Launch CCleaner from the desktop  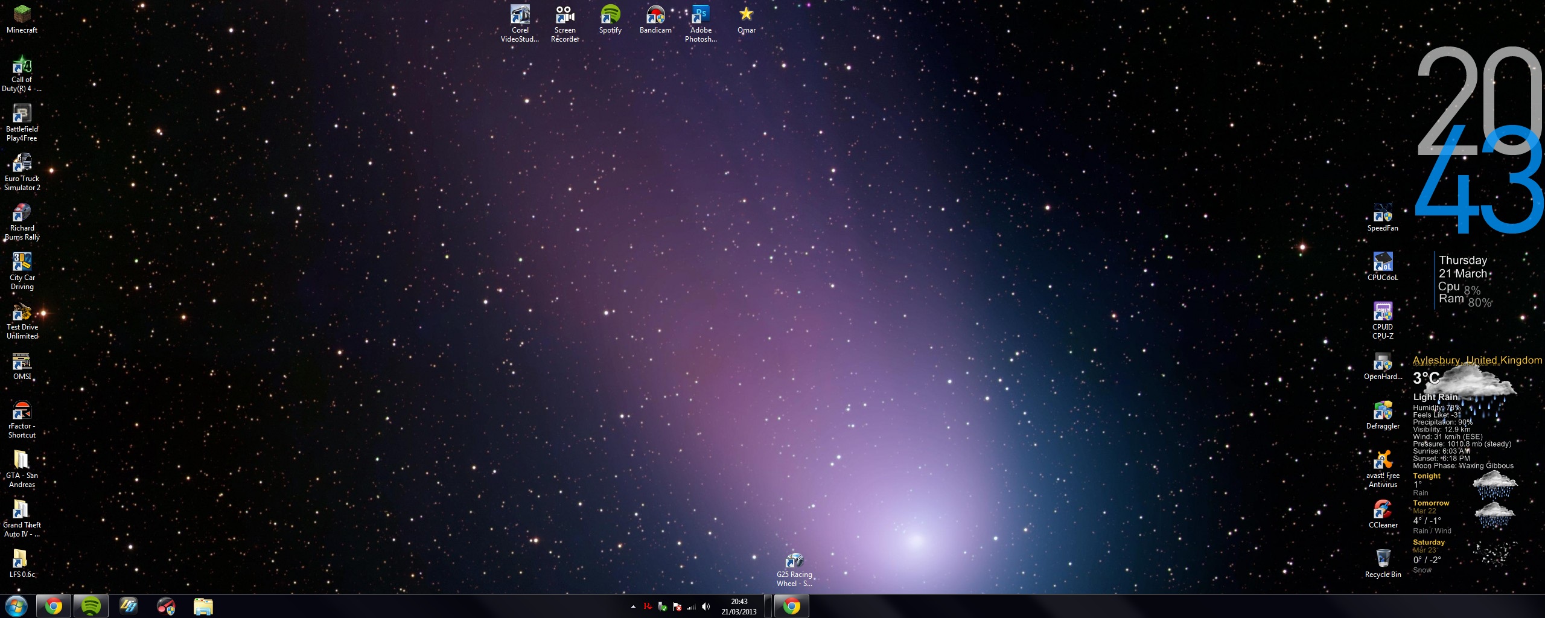(1383, 515)
